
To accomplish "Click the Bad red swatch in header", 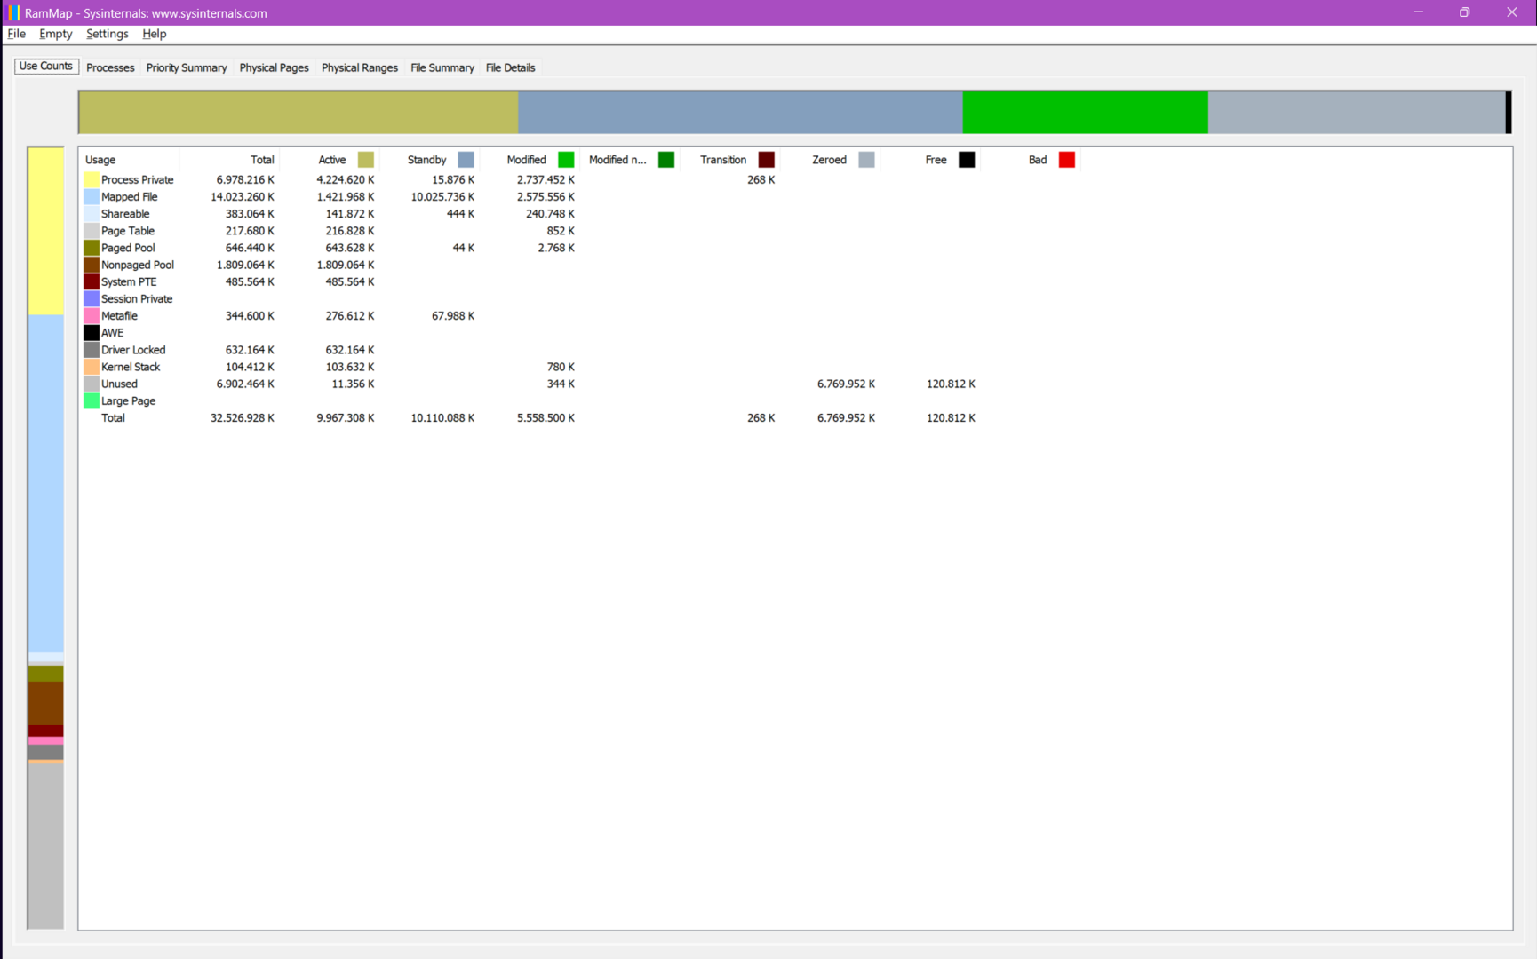I will 1067,160.
